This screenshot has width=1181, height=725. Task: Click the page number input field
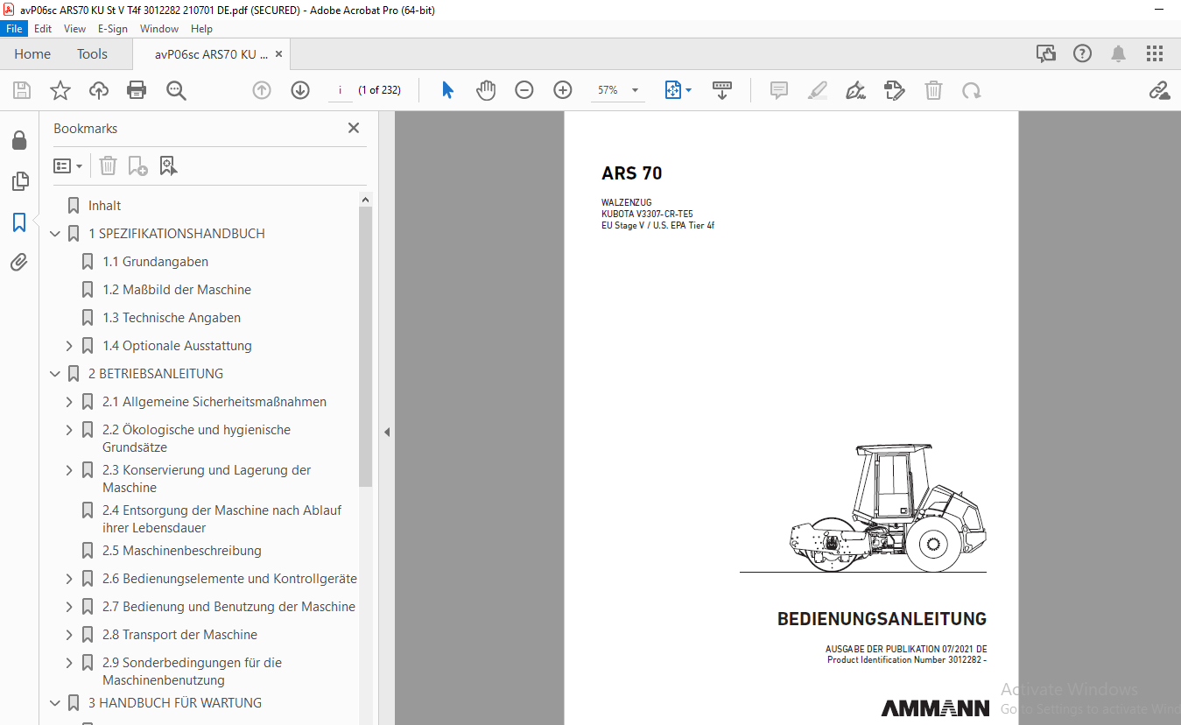tap(340, 90)
